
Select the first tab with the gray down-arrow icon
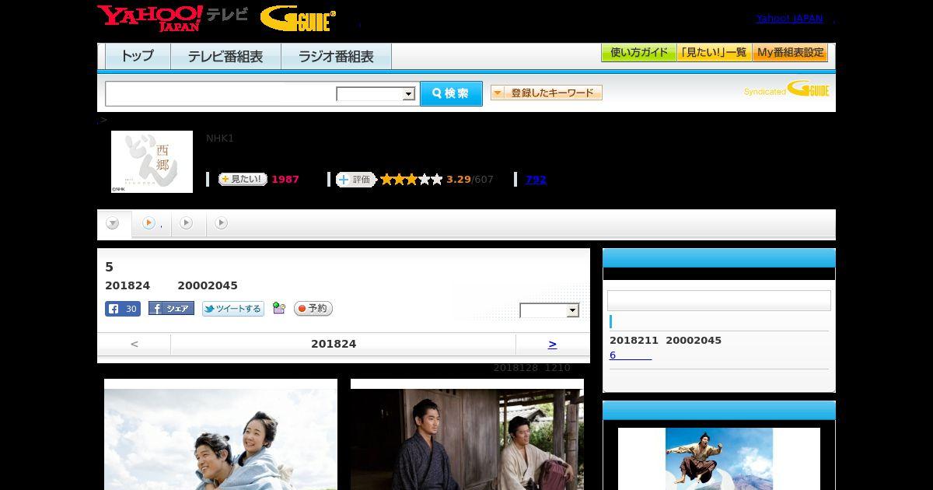(x=114, y=223)
